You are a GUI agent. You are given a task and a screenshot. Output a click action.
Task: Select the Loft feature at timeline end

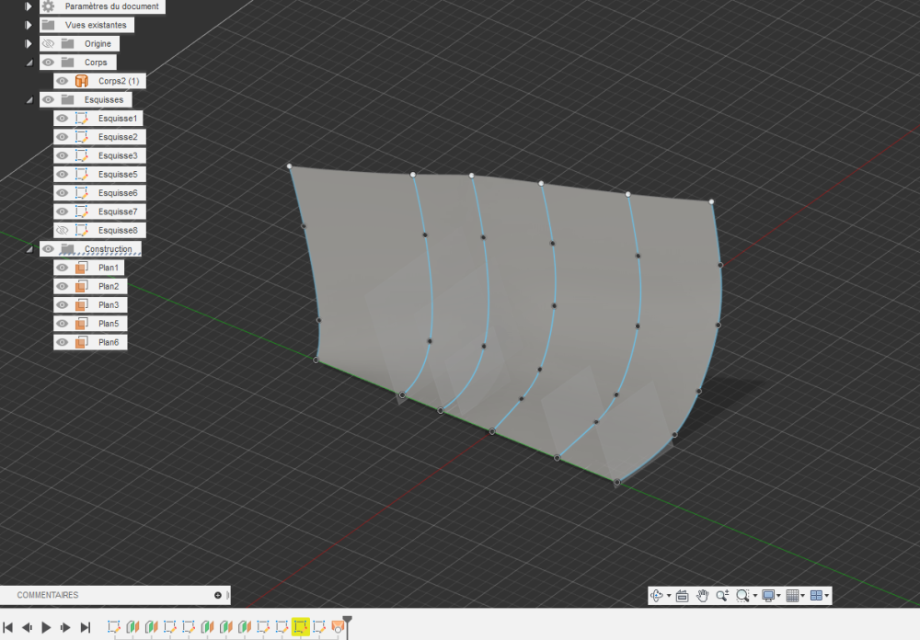(x=338, y=627)
